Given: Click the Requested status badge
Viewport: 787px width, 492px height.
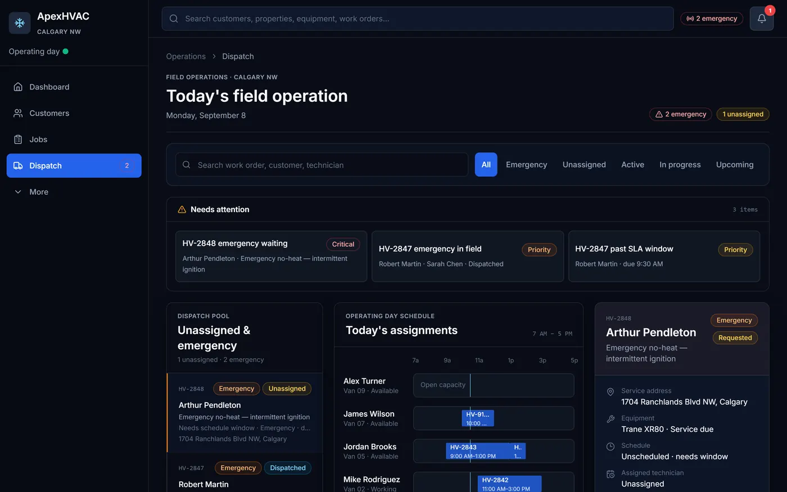Looking at the screenshot, I should [735, 338].
